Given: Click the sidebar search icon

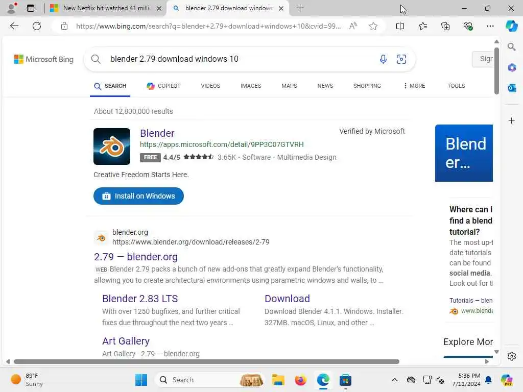Looking at the screenshot, I should (x=512, y=47).
